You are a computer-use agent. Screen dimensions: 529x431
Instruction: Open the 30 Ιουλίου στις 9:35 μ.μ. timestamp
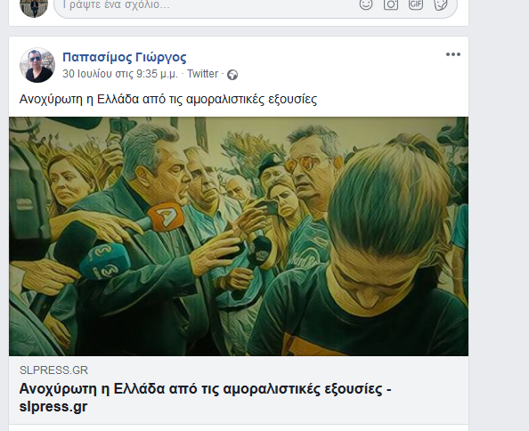click(x=119, y=74)
